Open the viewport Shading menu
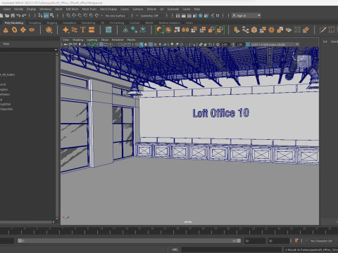 point(77,40)
